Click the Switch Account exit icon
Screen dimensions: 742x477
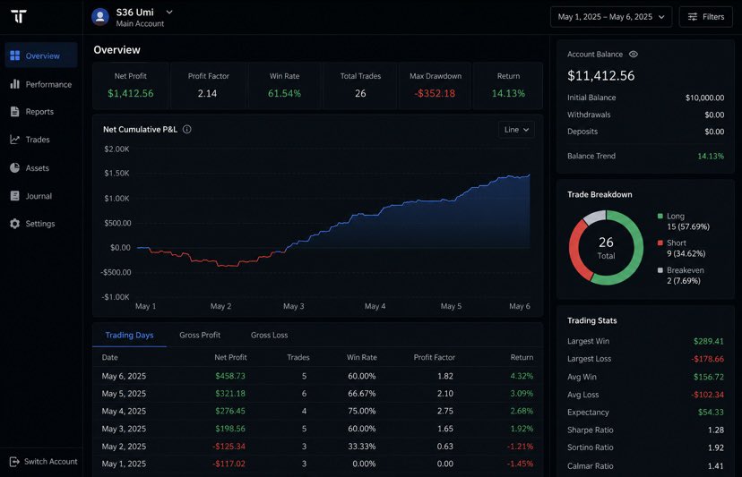click(x=14, y=462)
